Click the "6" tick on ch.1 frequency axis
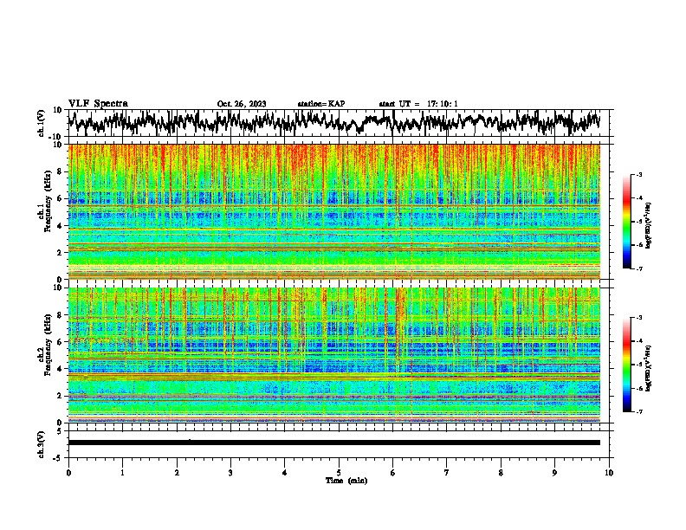 [60, 198]
